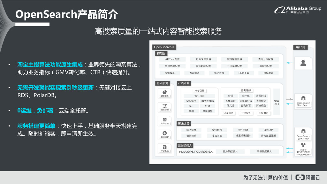The image size is (327, 184).
Task: Click the 查询理解 heading
Action: click(x=246, y=90)
